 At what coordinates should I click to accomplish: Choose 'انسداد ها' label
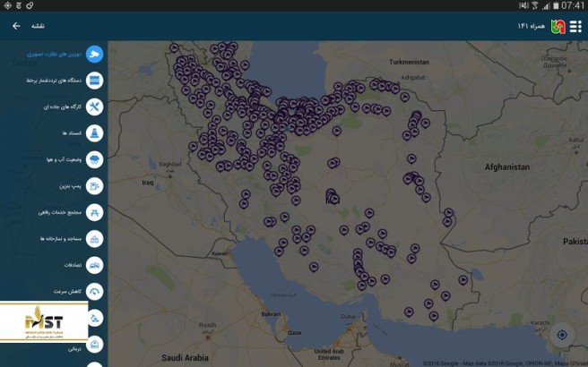[72, 133]
